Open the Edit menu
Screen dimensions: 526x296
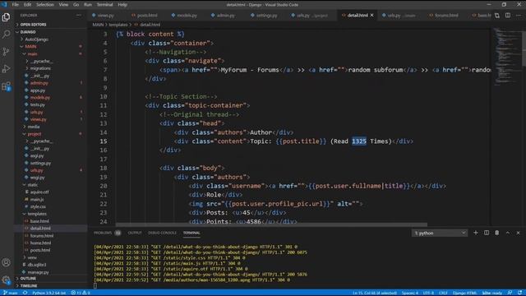[x=27, y=5]
